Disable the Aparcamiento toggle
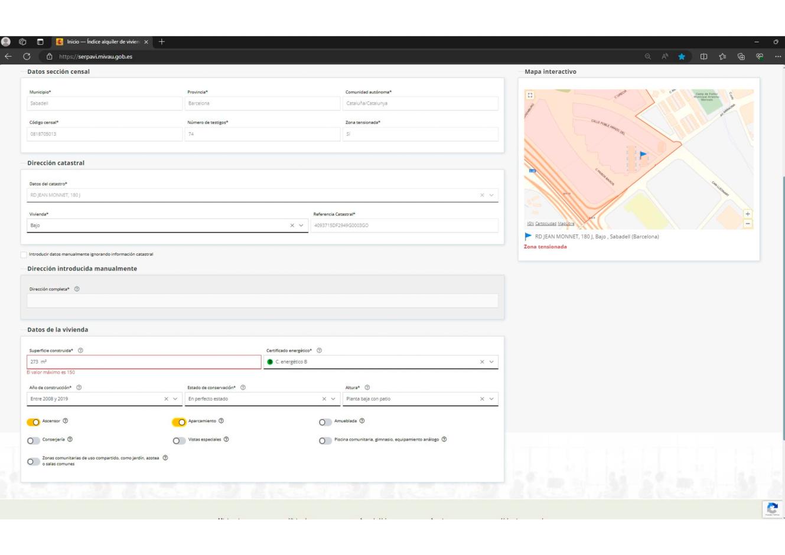Image resolution: width=785 pixels, height=555 pixels. click(179, 422)
